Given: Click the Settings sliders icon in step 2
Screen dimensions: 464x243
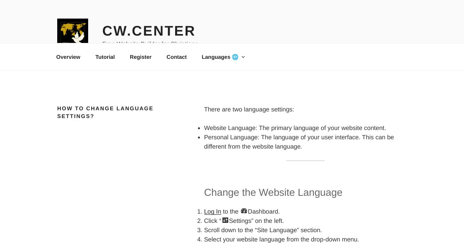Looking at the screenshot, I should (x=225, y=220).
